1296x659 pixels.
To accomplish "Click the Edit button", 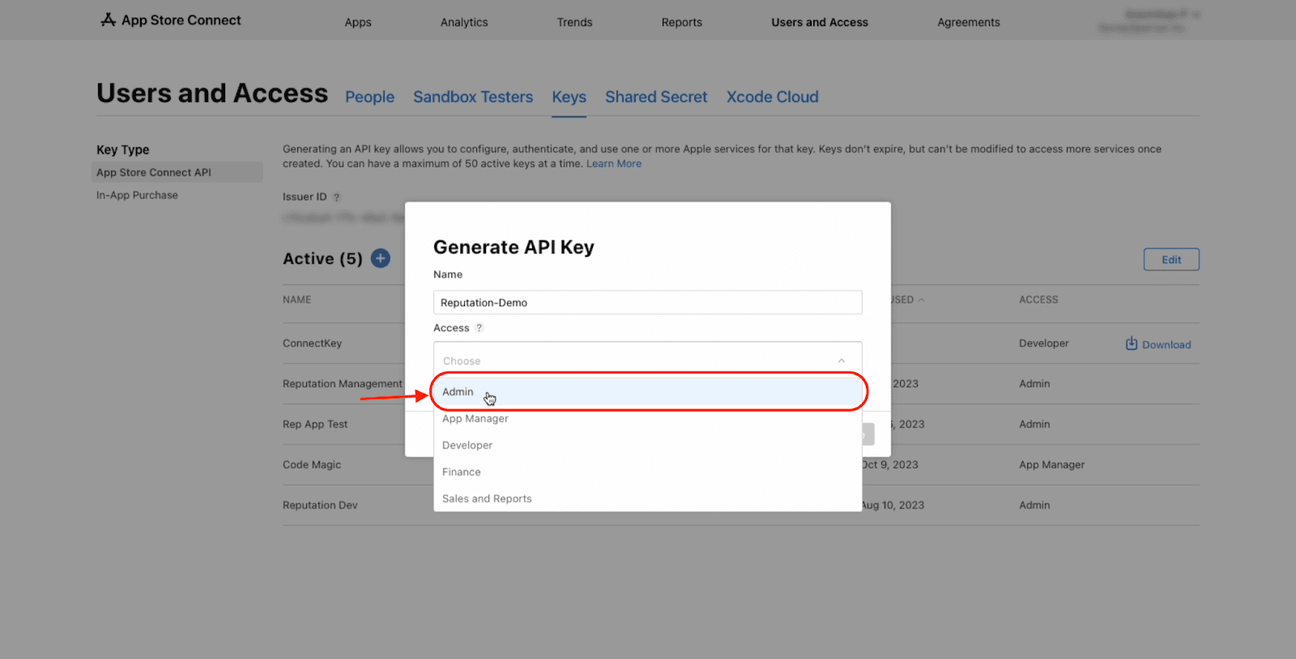I will [1170, 260].
